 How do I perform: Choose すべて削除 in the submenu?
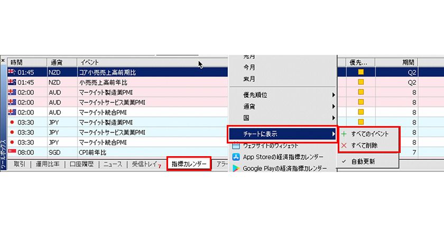[x=364, y=146]
